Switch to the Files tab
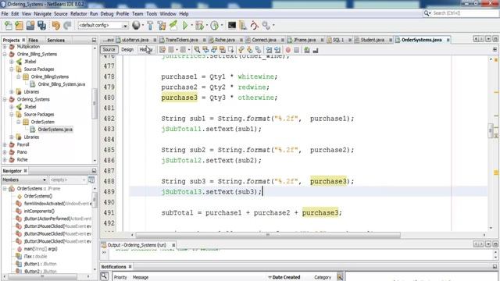Image resolution: width=500 pixels, height=281 pixels. [33, 40]
